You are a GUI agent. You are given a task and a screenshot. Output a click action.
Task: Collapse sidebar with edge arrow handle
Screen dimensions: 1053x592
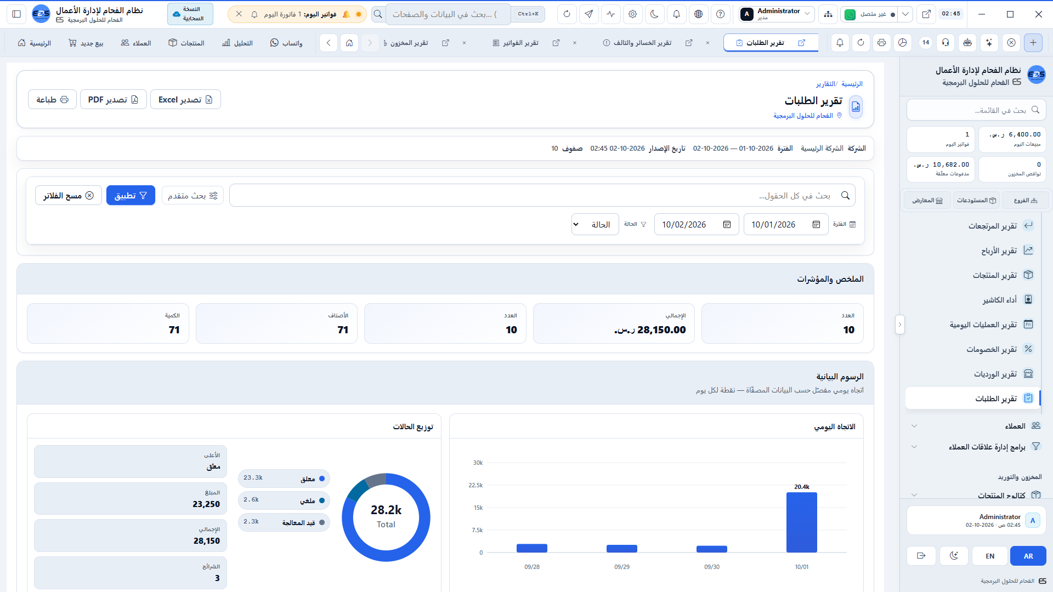[899, 325]
